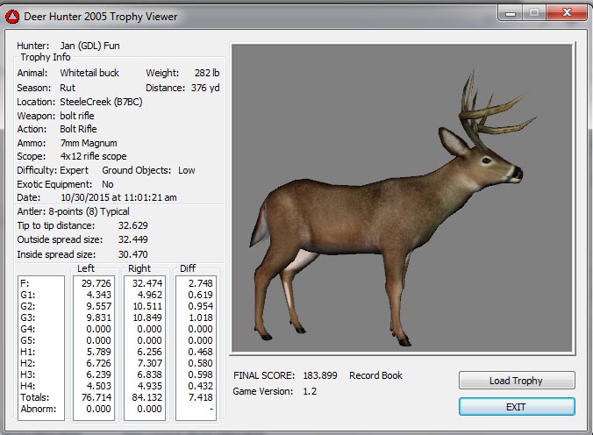Select the Left column Totals value 76.714

pyautogui.click(x=96, y=398)
